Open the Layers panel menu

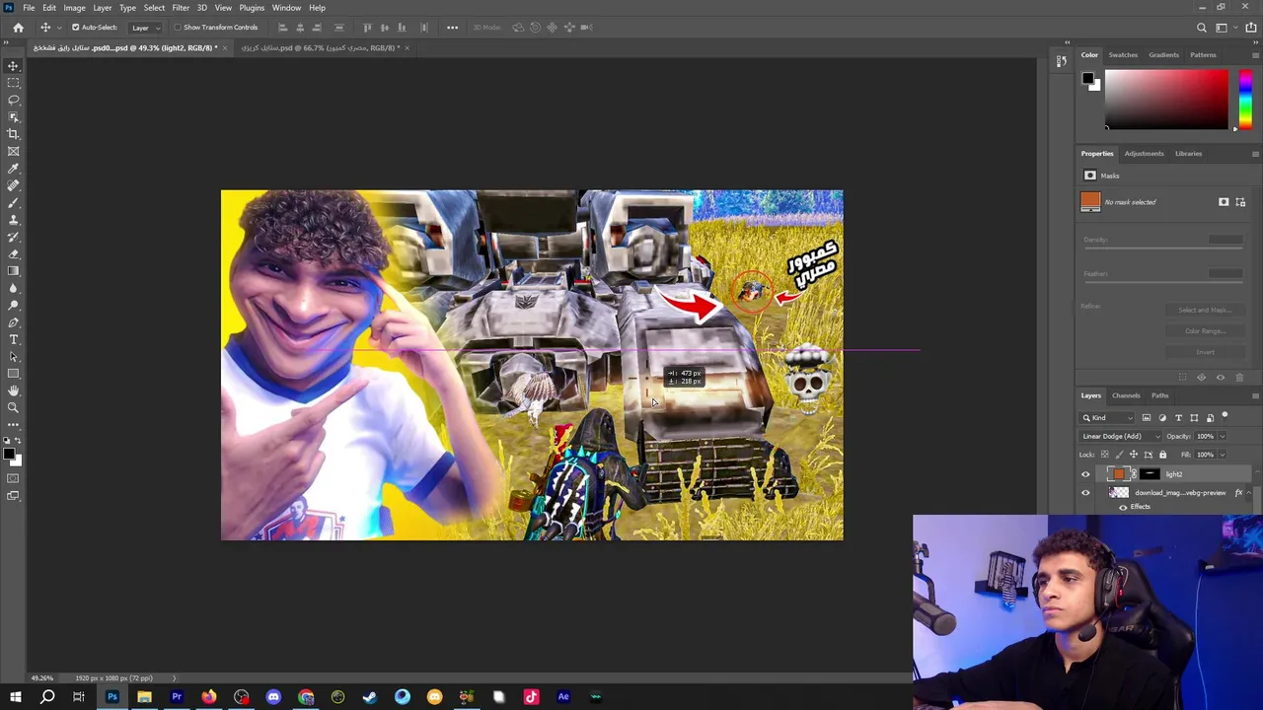coord(1255,395)
